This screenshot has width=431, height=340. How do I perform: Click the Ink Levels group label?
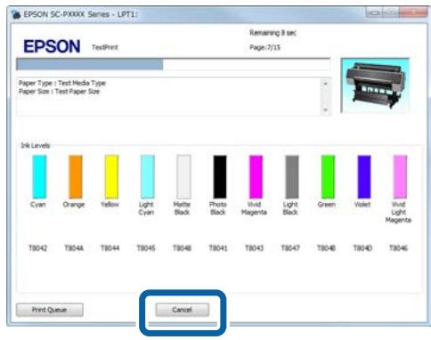click(x=36, y=145)
